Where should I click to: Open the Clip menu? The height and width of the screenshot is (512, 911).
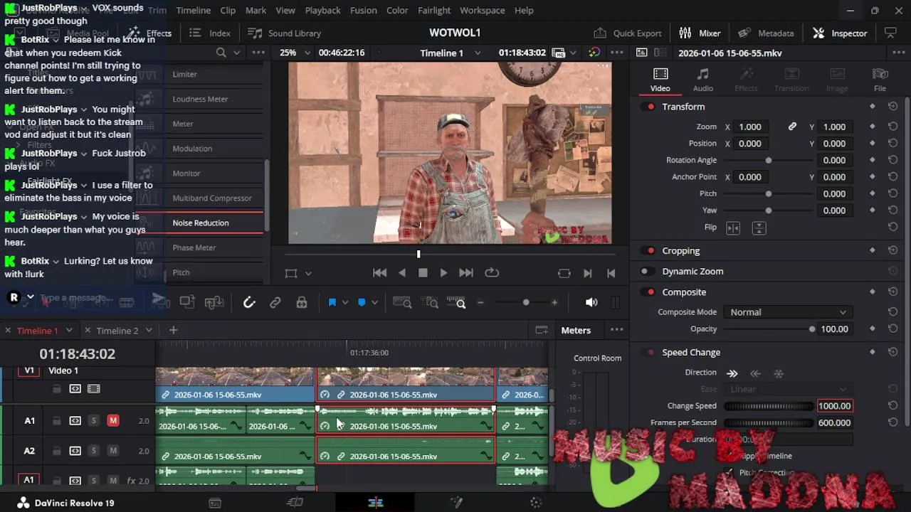coord(228,11)
